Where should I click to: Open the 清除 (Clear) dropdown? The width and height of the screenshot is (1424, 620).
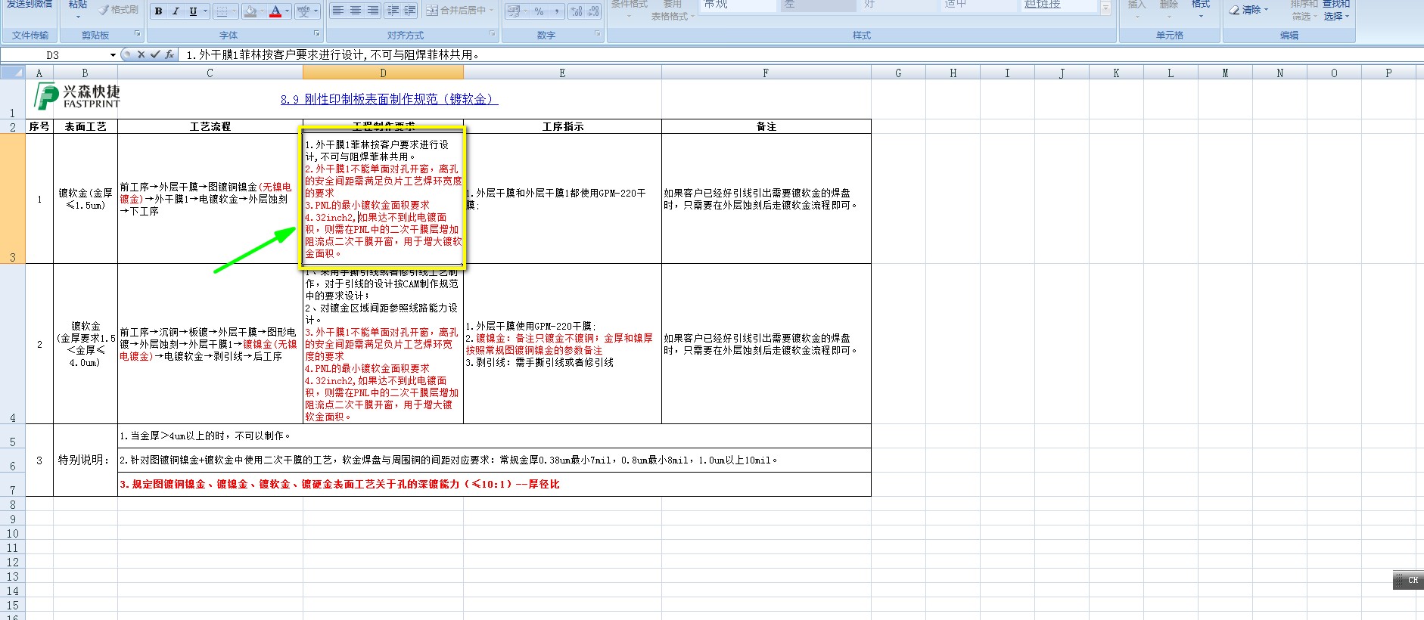point(1267,10)
